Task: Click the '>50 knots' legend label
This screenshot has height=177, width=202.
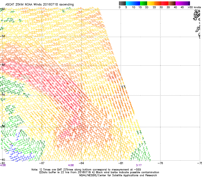Action: pos(194,7)
